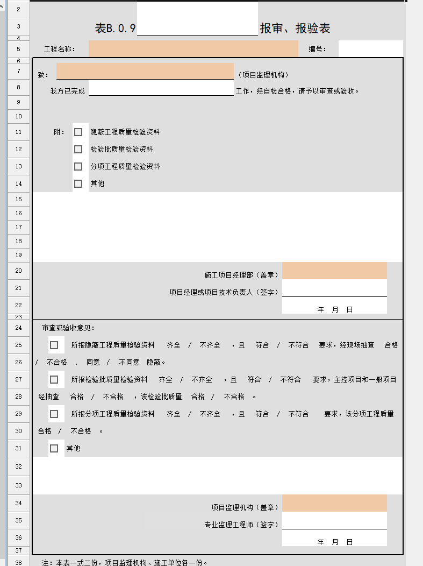Screen dimensions: 423x566
Task: Click 同意 in row 26
Action: 93,362
